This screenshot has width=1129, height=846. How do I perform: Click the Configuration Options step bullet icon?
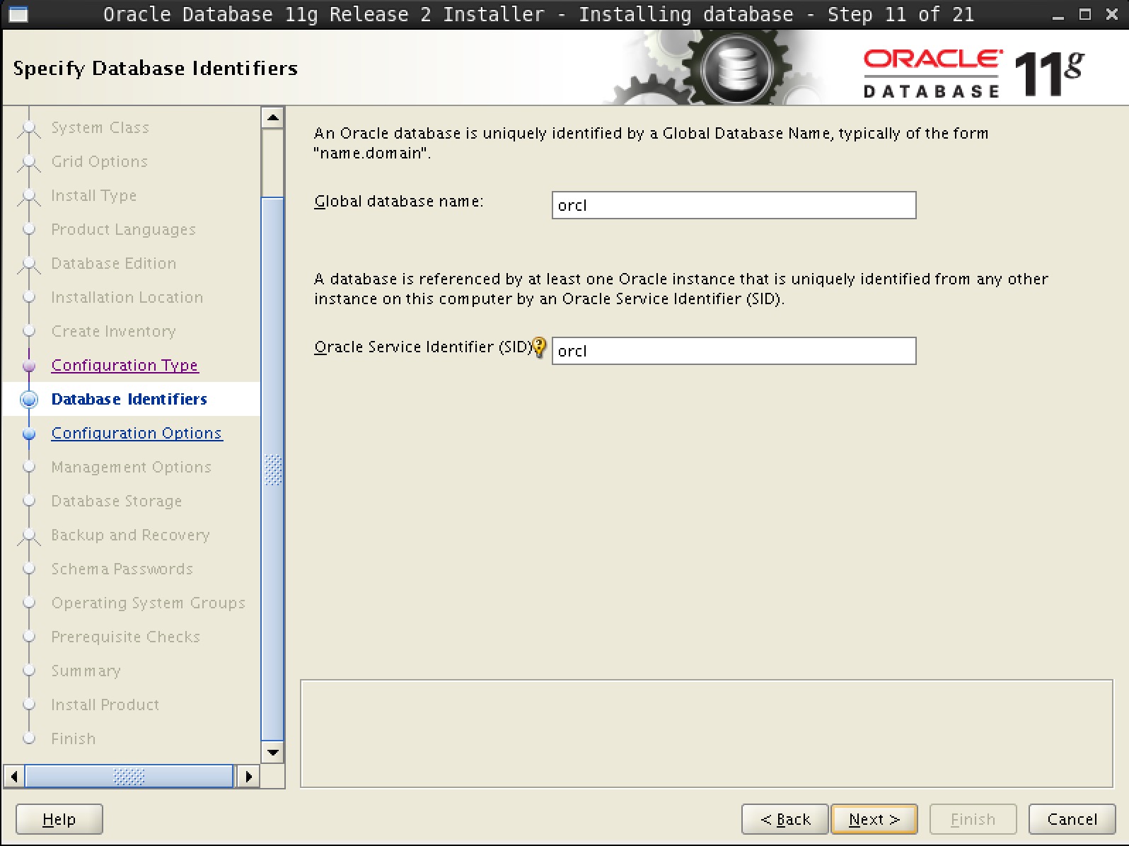click(29, 434)
